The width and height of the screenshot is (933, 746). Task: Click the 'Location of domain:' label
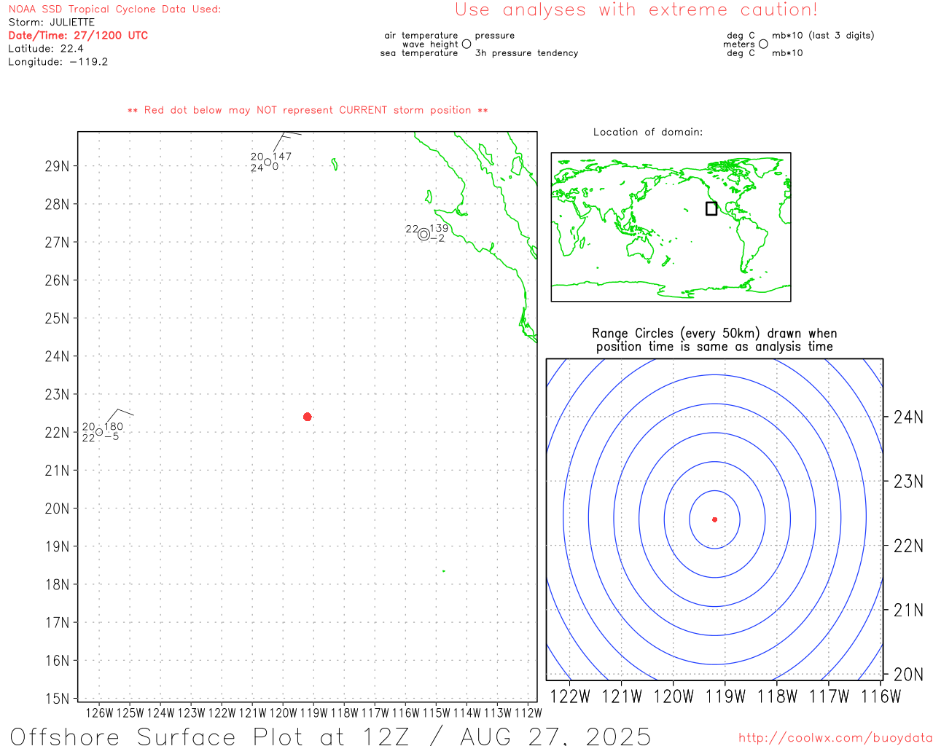[648, 132]
